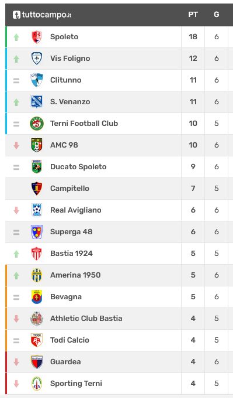Click the Vis Foligno shield crest
The image size is (233, 400).
click(x=37, y=59)
